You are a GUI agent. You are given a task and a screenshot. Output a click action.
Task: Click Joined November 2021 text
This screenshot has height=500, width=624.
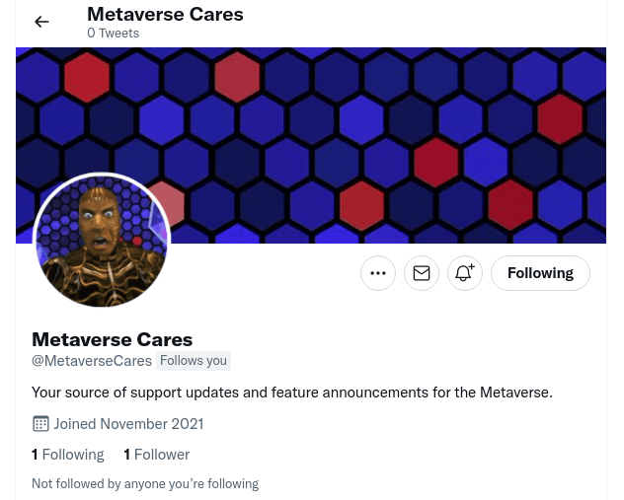(x=128, y=424)
